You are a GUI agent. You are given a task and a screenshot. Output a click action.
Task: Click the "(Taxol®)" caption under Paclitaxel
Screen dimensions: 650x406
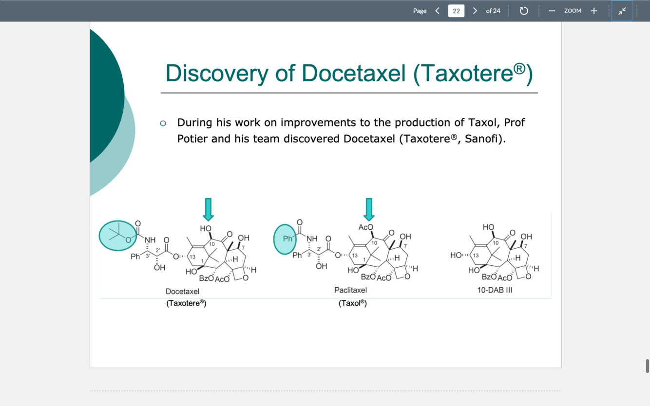point(352,303)
